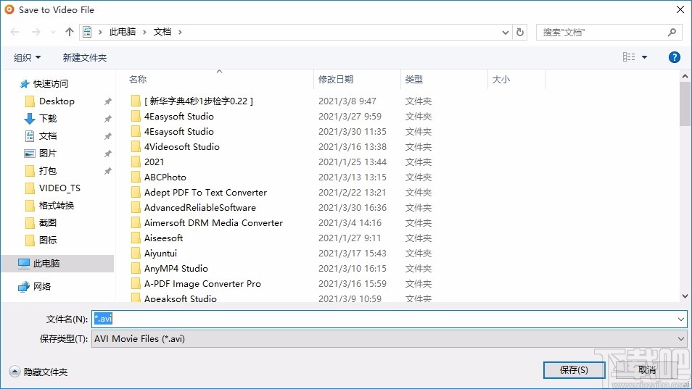Open 截图 folder in navigation pane
692x389 pixels.
(48, 222)
